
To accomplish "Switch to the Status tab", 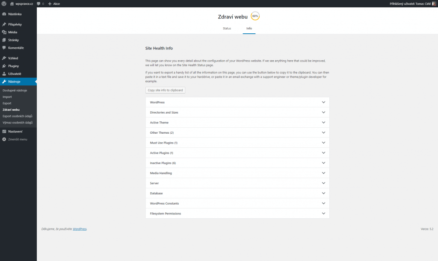I will (x=227, y=29).
